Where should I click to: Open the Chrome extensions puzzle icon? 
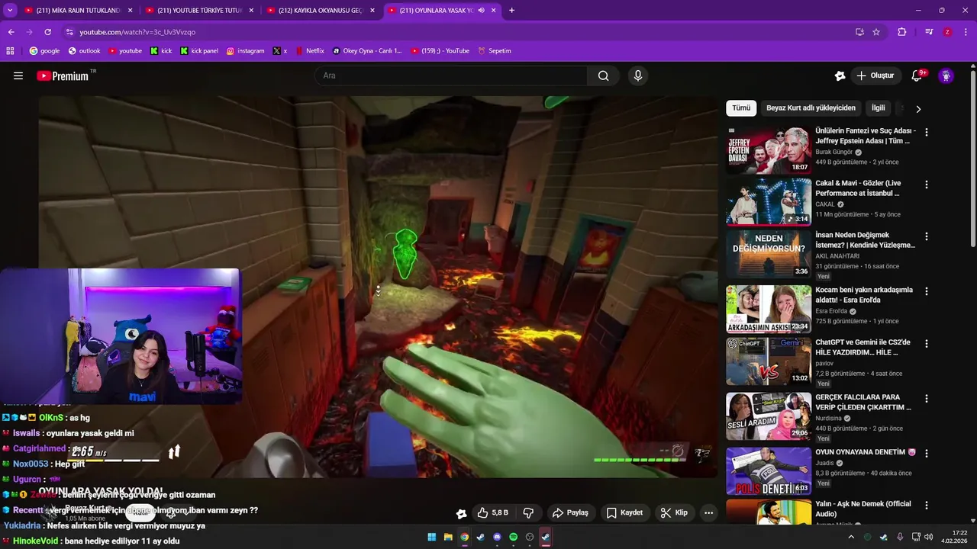pos(902,32)
